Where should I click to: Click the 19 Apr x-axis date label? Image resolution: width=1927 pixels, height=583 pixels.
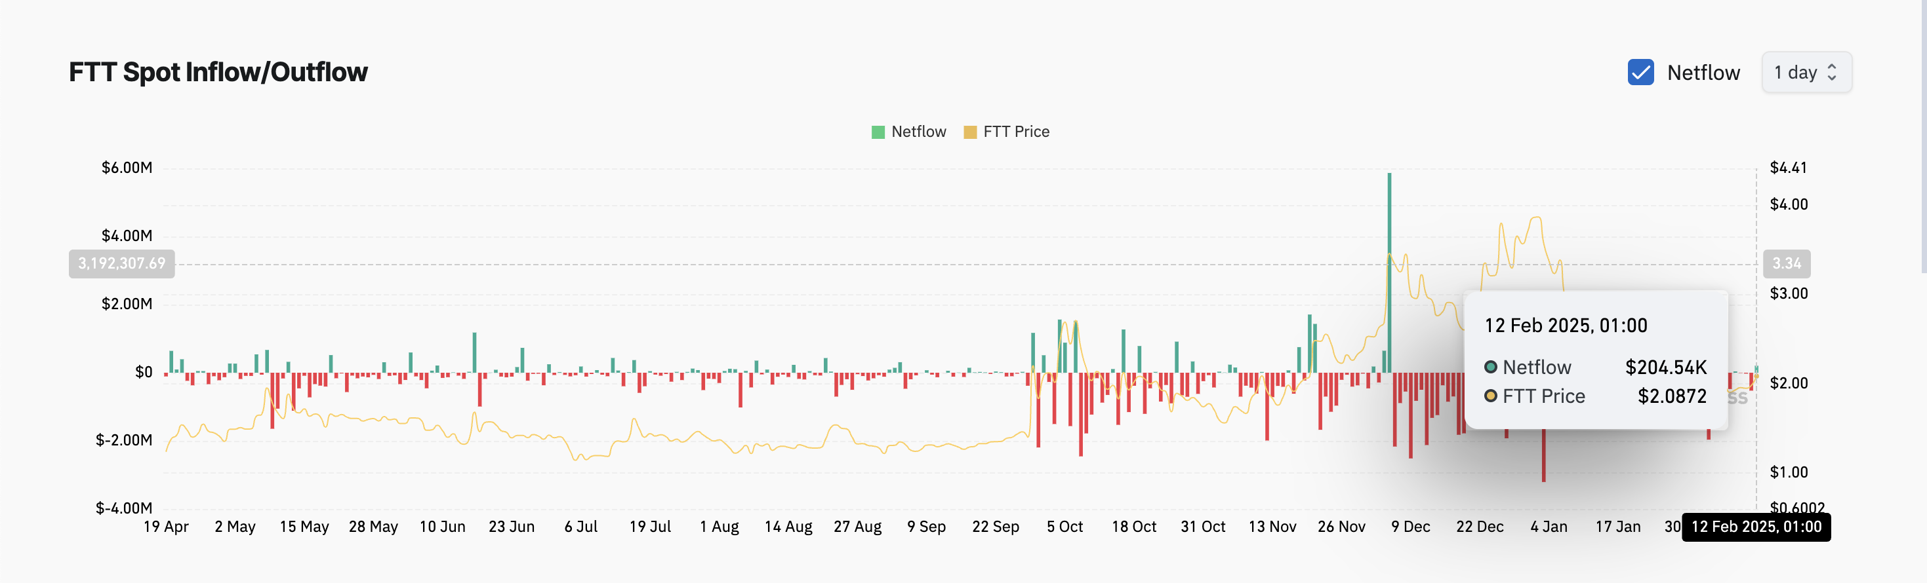[x=166, y=527]
